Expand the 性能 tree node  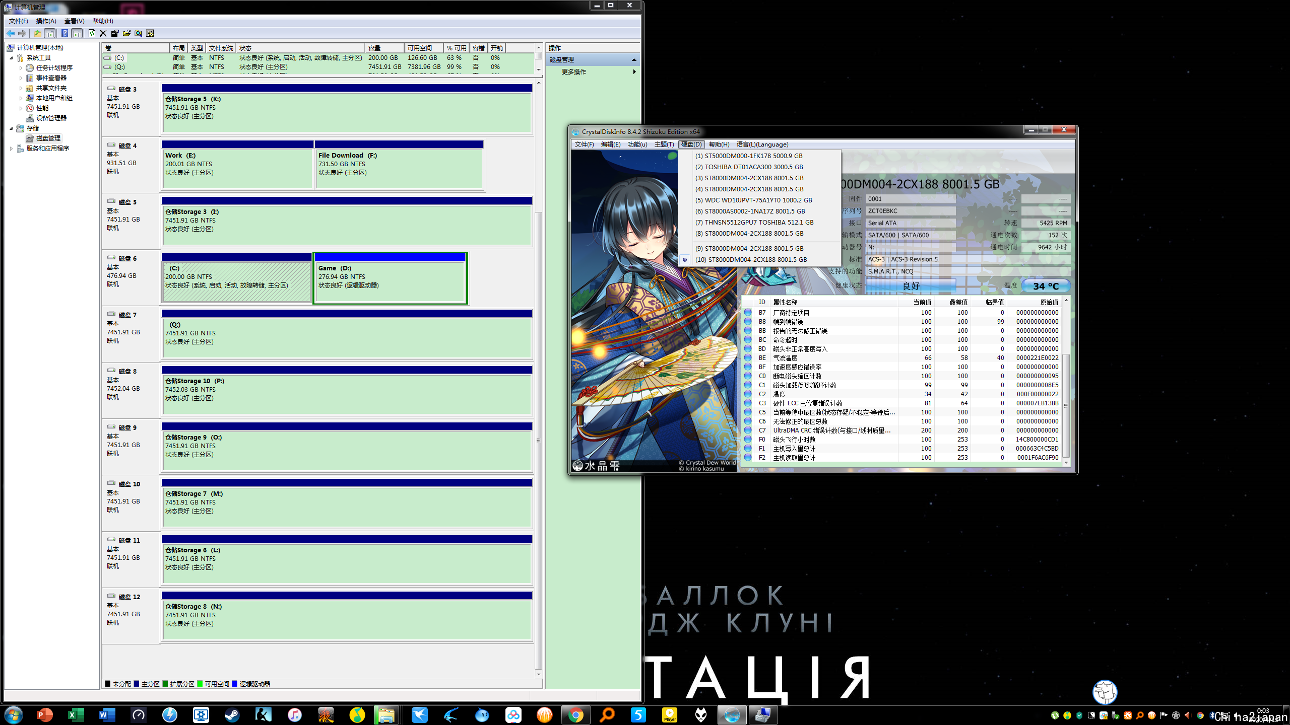(x=21, y=108)
